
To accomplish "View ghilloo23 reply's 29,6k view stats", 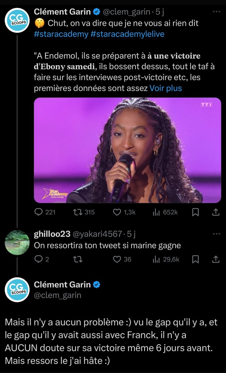I will point(156,259).
